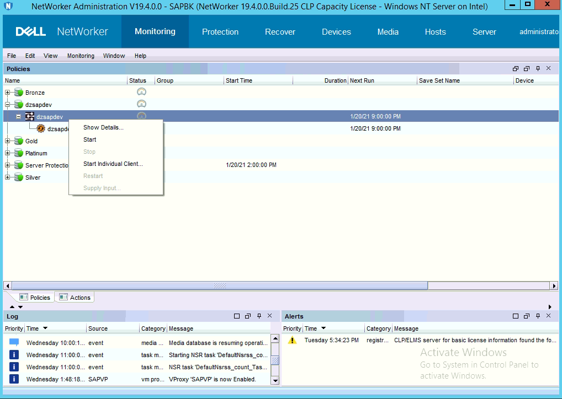Open the Protection section
This screenshot has height=399, width=562.
coord(220,32)
